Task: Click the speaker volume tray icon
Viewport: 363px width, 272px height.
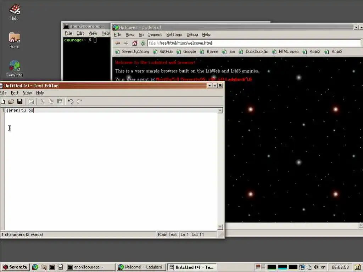Action: [x=316, y=267]
